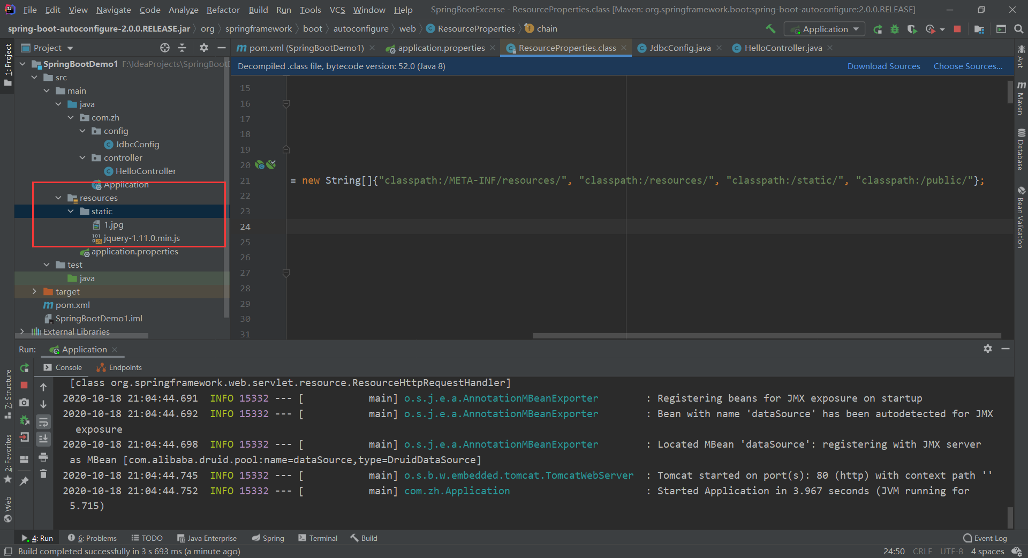Click the locate target icon in Project panel
The image size is (1028, 558).
click(165, 48)
